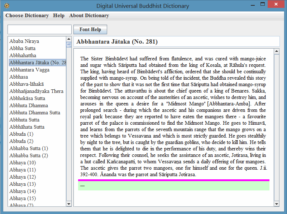Image resolution: width=287 pixels, height=214 pixels.
Task: Click the word list scroll up arrow
Action: point(69,39)
